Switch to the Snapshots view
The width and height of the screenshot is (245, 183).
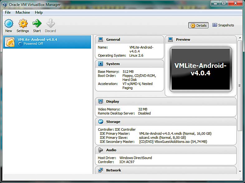[223, 25]
